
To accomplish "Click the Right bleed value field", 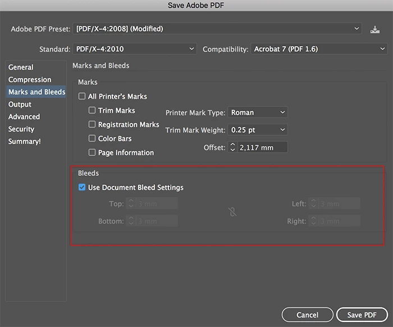I will 339,221.
